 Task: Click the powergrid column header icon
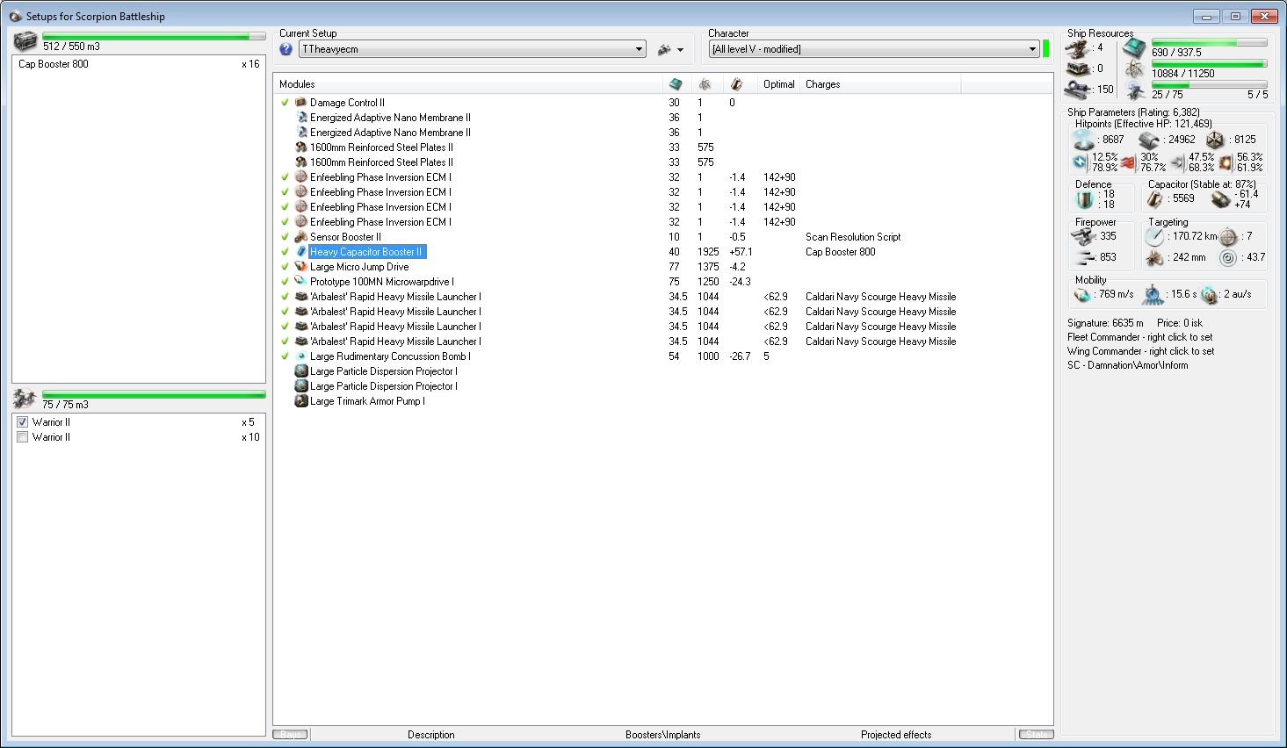(705, 84)
